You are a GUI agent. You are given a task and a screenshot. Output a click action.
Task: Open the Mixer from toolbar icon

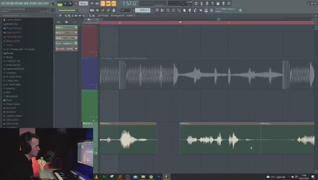(173, 10)
